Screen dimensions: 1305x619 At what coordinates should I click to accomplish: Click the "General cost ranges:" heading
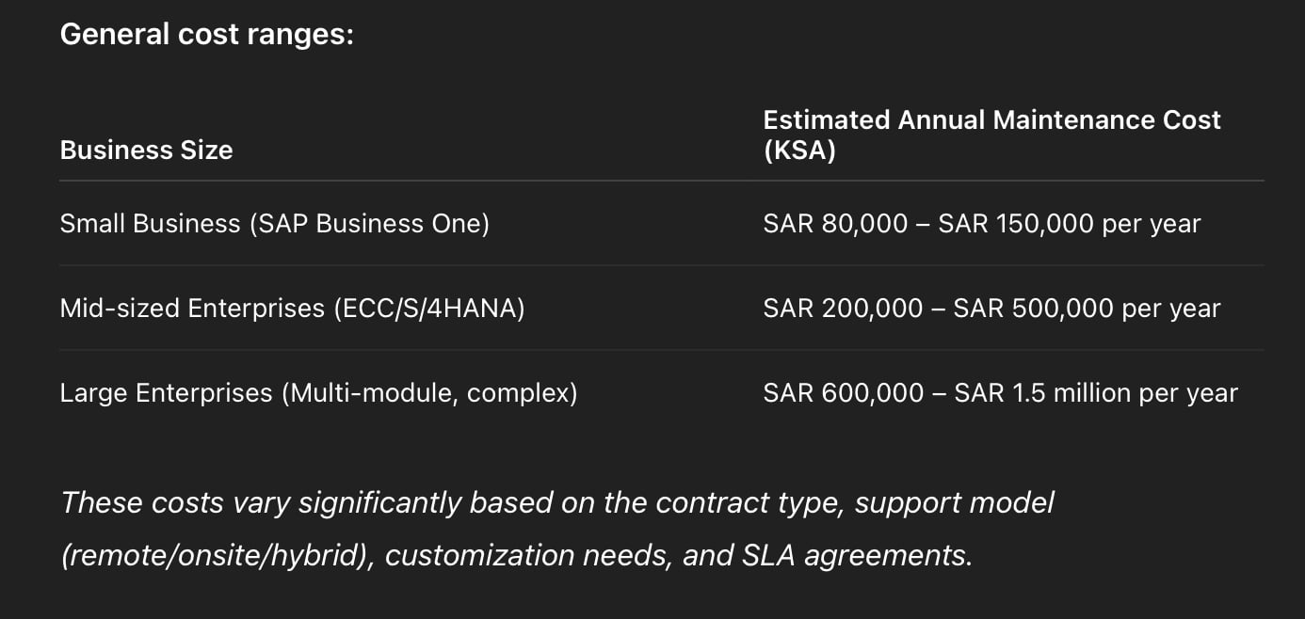click(x=206, y=35)
